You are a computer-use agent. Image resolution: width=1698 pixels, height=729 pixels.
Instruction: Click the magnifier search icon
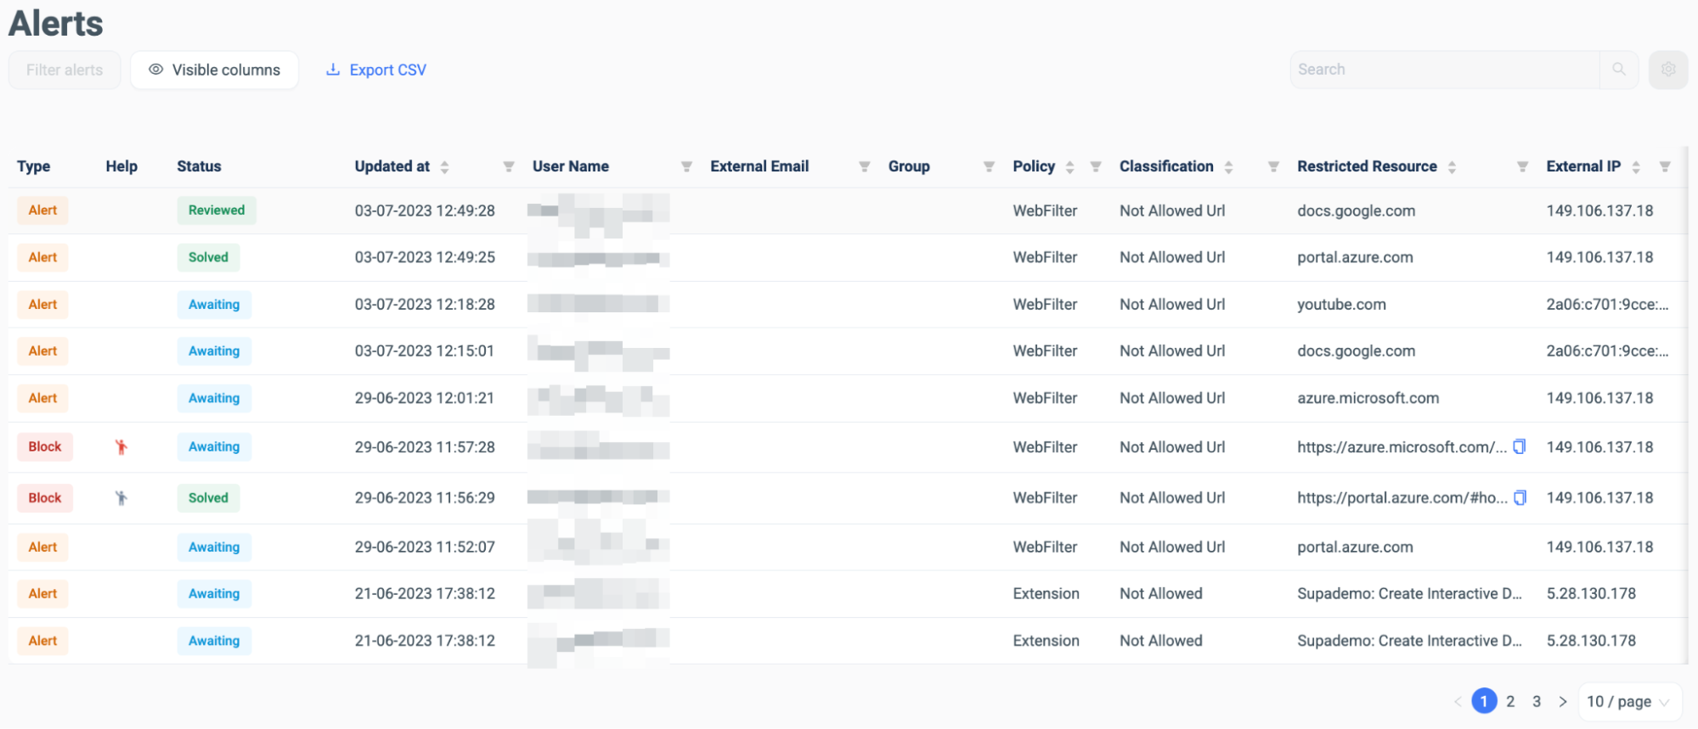coord(1619,70)
